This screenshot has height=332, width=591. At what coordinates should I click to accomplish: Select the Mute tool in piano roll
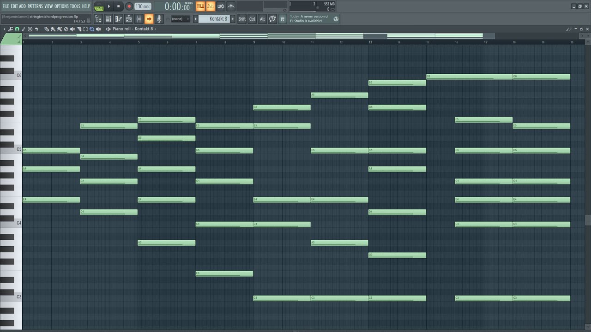click(72, 29)
